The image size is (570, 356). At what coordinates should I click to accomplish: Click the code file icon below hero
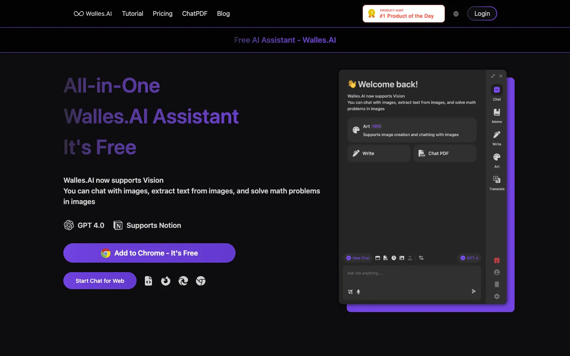(x=148, y=281)
